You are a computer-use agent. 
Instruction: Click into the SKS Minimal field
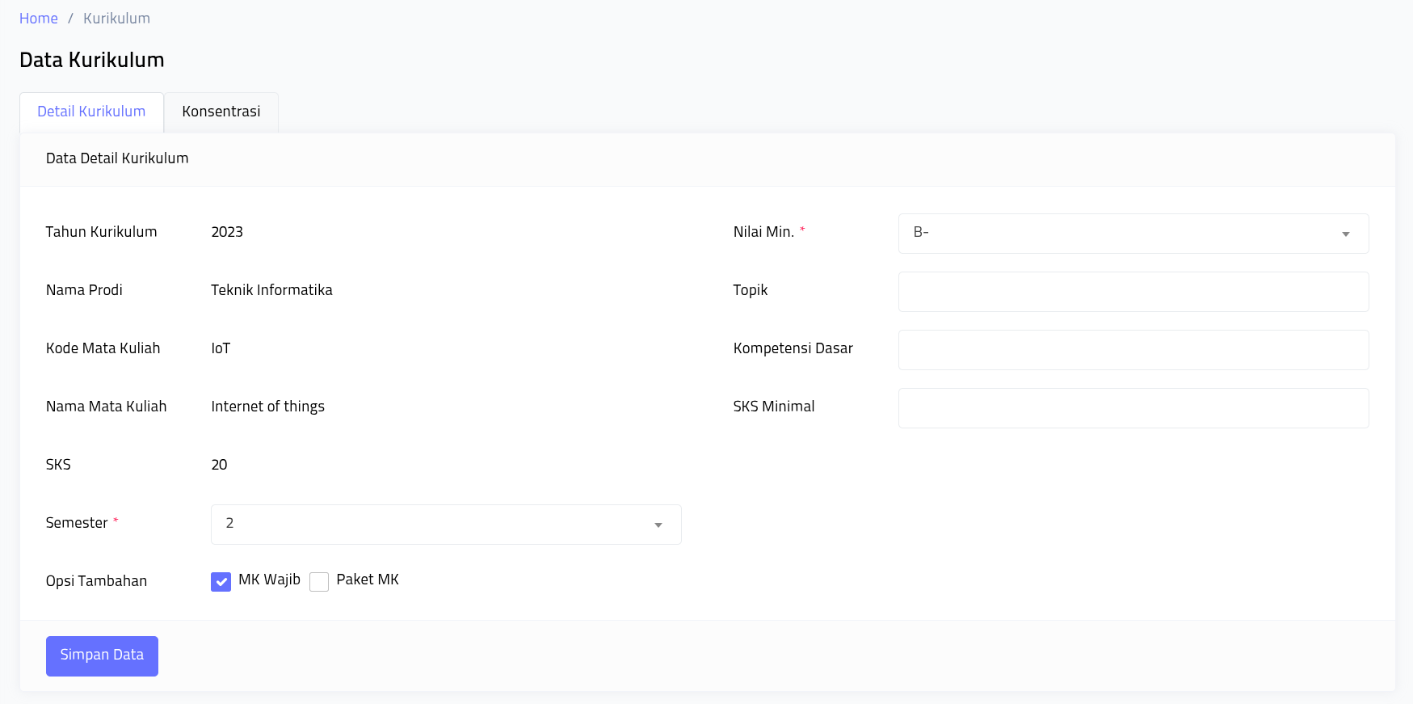(x=1133, y=408)
